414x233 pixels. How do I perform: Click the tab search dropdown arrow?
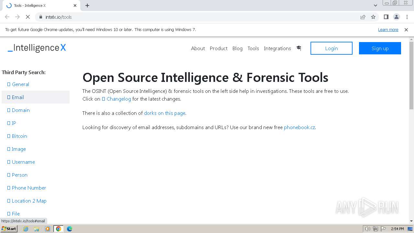(x=376, y=6)
